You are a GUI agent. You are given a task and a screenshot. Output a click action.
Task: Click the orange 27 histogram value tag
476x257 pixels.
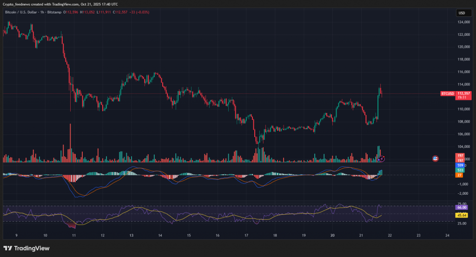(x=459, y=175)
